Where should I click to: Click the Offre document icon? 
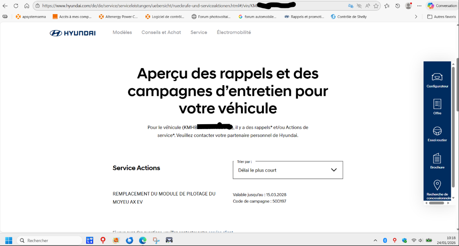437,104
